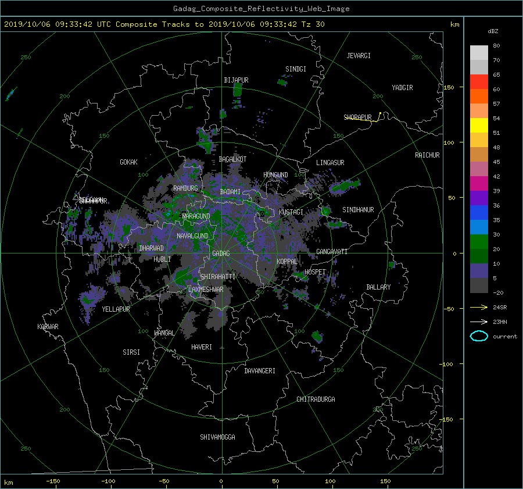The height and width of the screenshot is (489, 523).
Task: Click the RAMDURG city label
Action: click(x=185, y=188)
